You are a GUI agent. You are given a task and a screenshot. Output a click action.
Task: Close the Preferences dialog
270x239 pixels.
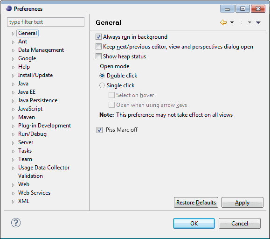pos(258,8)
